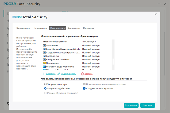Image resolution: width=170 pixels, height=113 pixels.
Task: Select the Запретить доступ radio button
Action: point(45,84)
